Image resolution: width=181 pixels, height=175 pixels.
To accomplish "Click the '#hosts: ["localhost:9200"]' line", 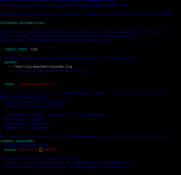I will tap(33, 106).
